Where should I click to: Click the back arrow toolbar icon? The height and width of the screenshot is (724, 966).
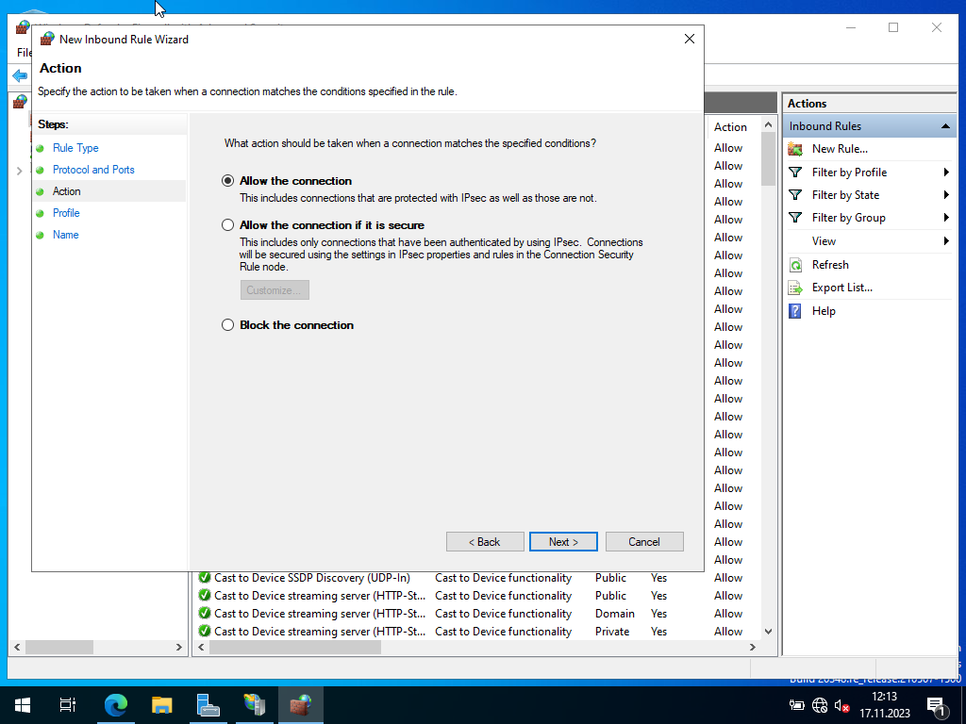20,76
